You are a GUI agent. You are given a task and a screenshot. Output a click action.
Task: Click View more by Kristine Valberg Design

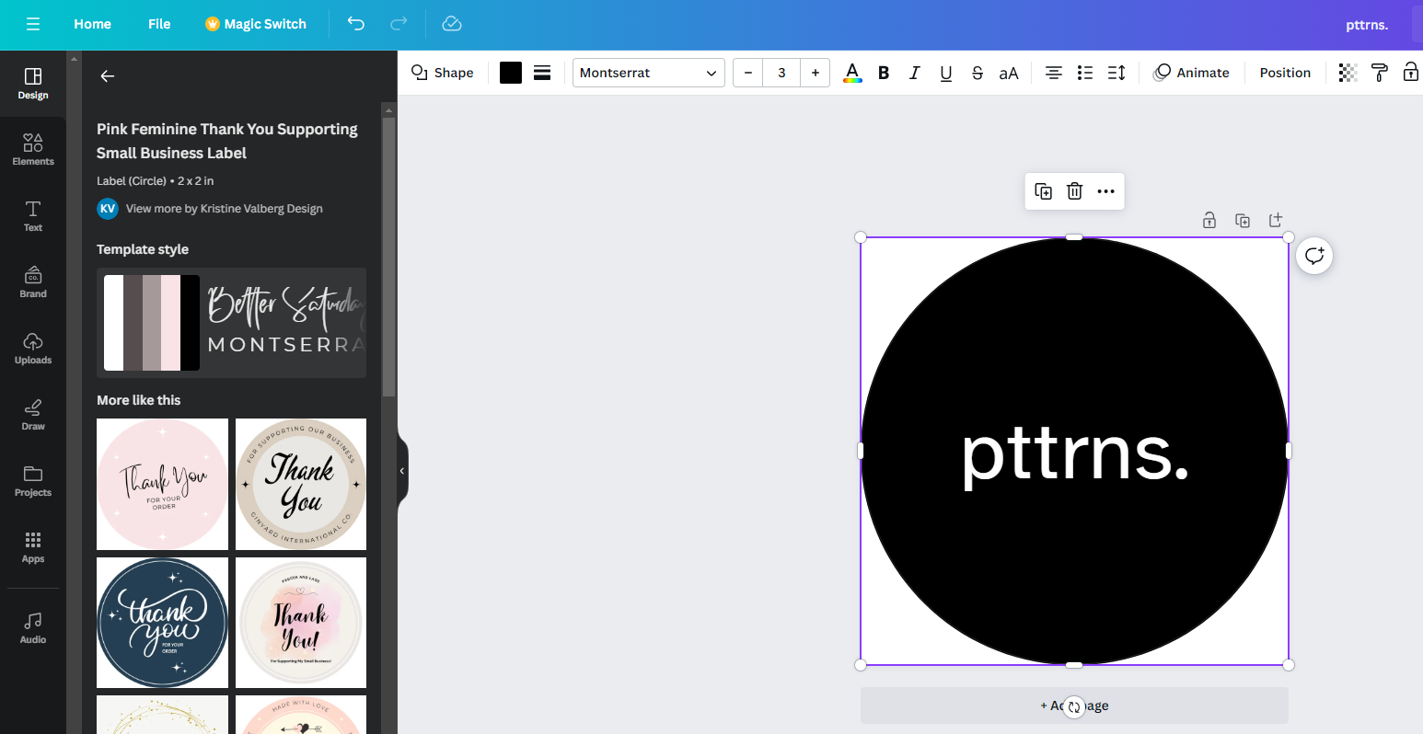tap(224, 209)
